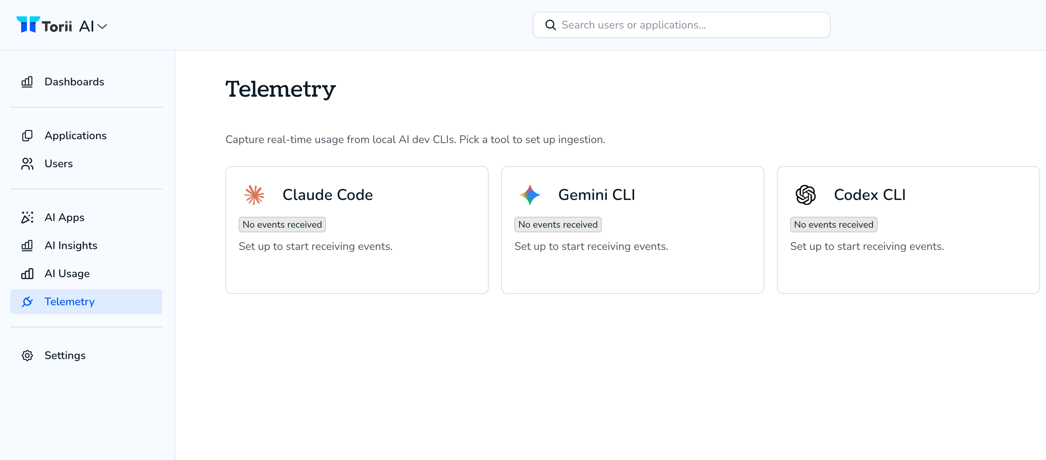Open the Codex CLI card title
This screenshot has width=1046, height=460.
pos(870,195)
